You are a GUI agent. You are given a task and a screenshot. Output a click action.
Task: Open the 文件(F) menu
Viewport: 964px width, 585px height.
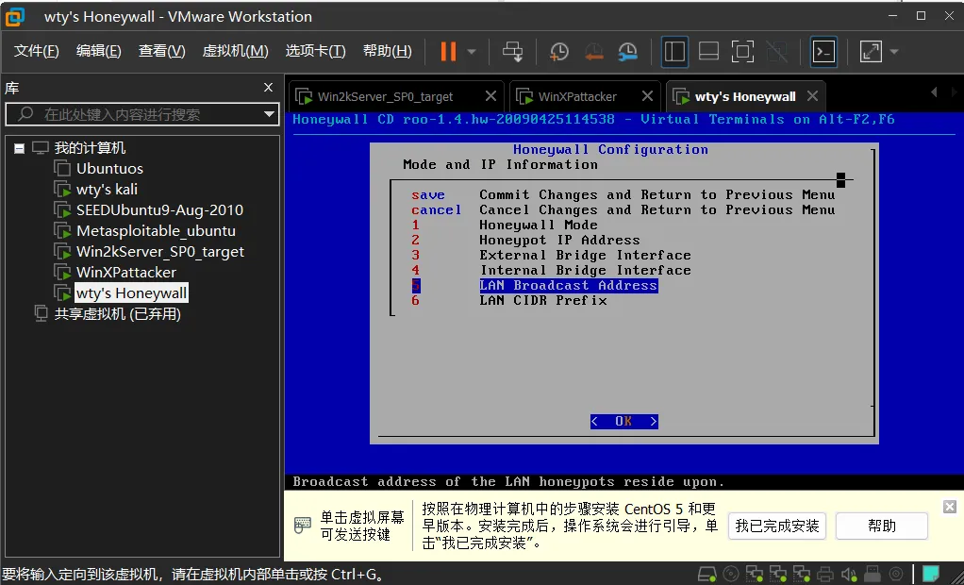click(x=36, y=51)
